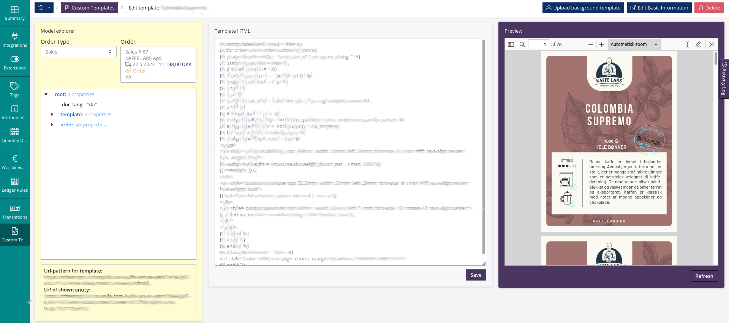
Task: Open the Integrations sidebar item
Action: click(15, 40)
